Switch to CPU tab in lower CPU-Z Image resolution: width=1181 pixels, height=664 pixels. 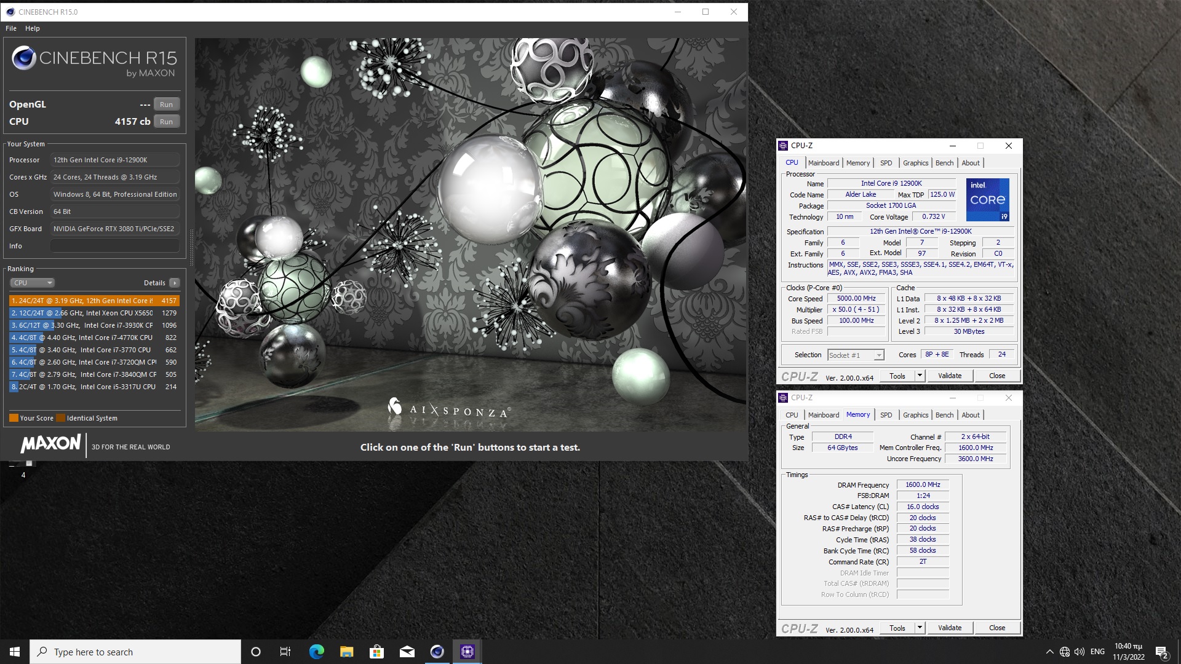tap(792, 415)
